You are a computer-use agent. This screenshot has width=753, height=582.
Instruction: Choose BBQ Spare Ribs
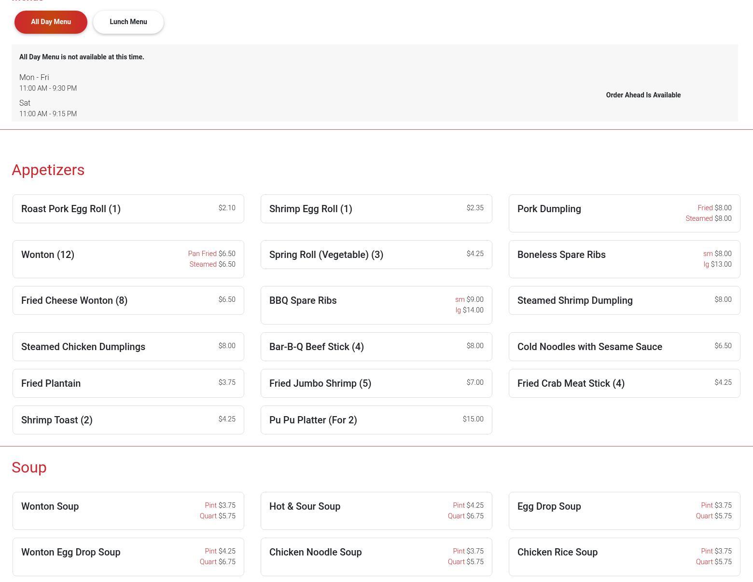point(376,305)
